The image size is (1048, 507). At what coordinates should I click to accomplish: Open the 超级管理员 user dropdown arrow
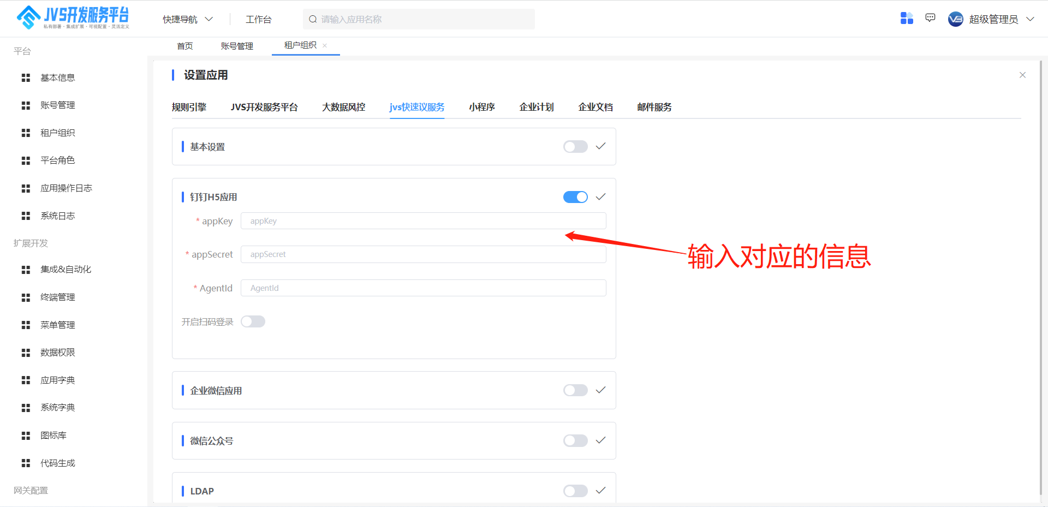point(1030,19)
